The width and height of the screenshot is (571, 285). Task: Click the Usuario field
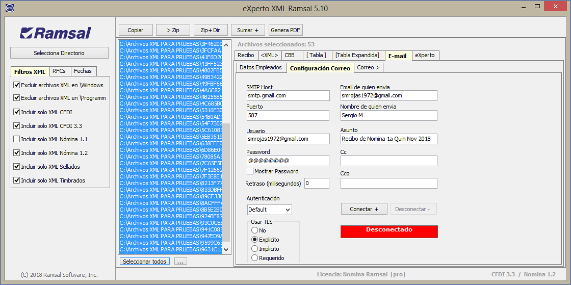(x=288, y=139)
